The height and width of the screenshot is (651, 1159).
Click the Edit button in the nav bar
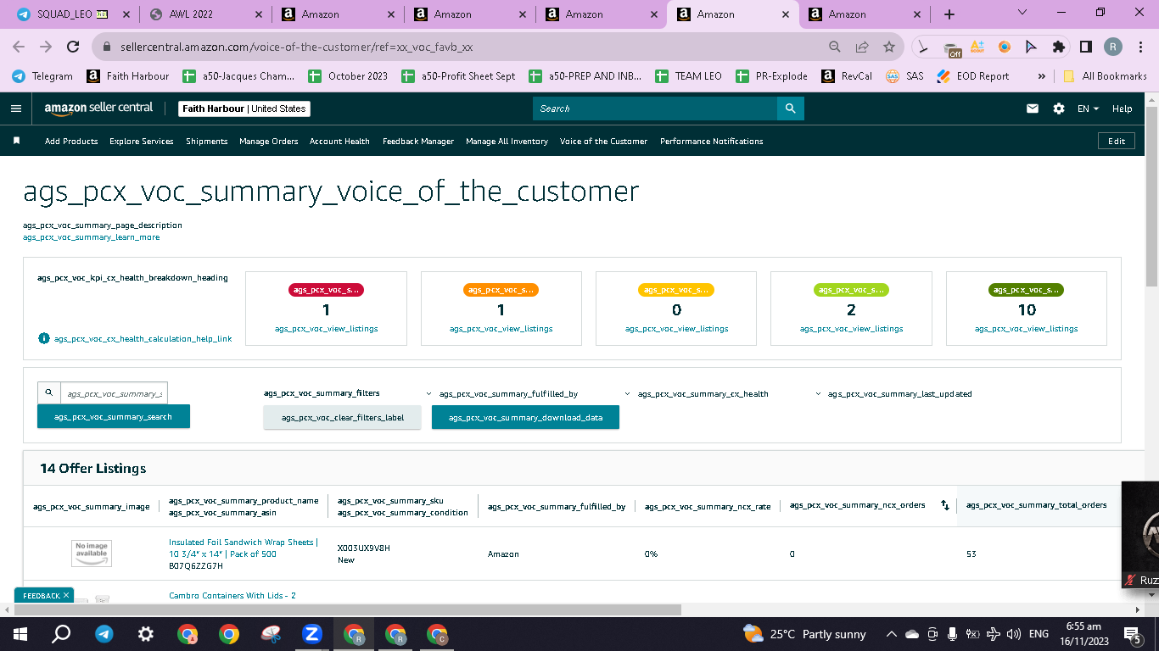[1117, 141]
